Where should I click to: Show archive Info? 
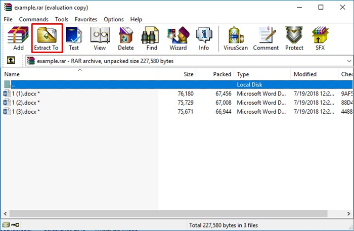pos(204,38)
